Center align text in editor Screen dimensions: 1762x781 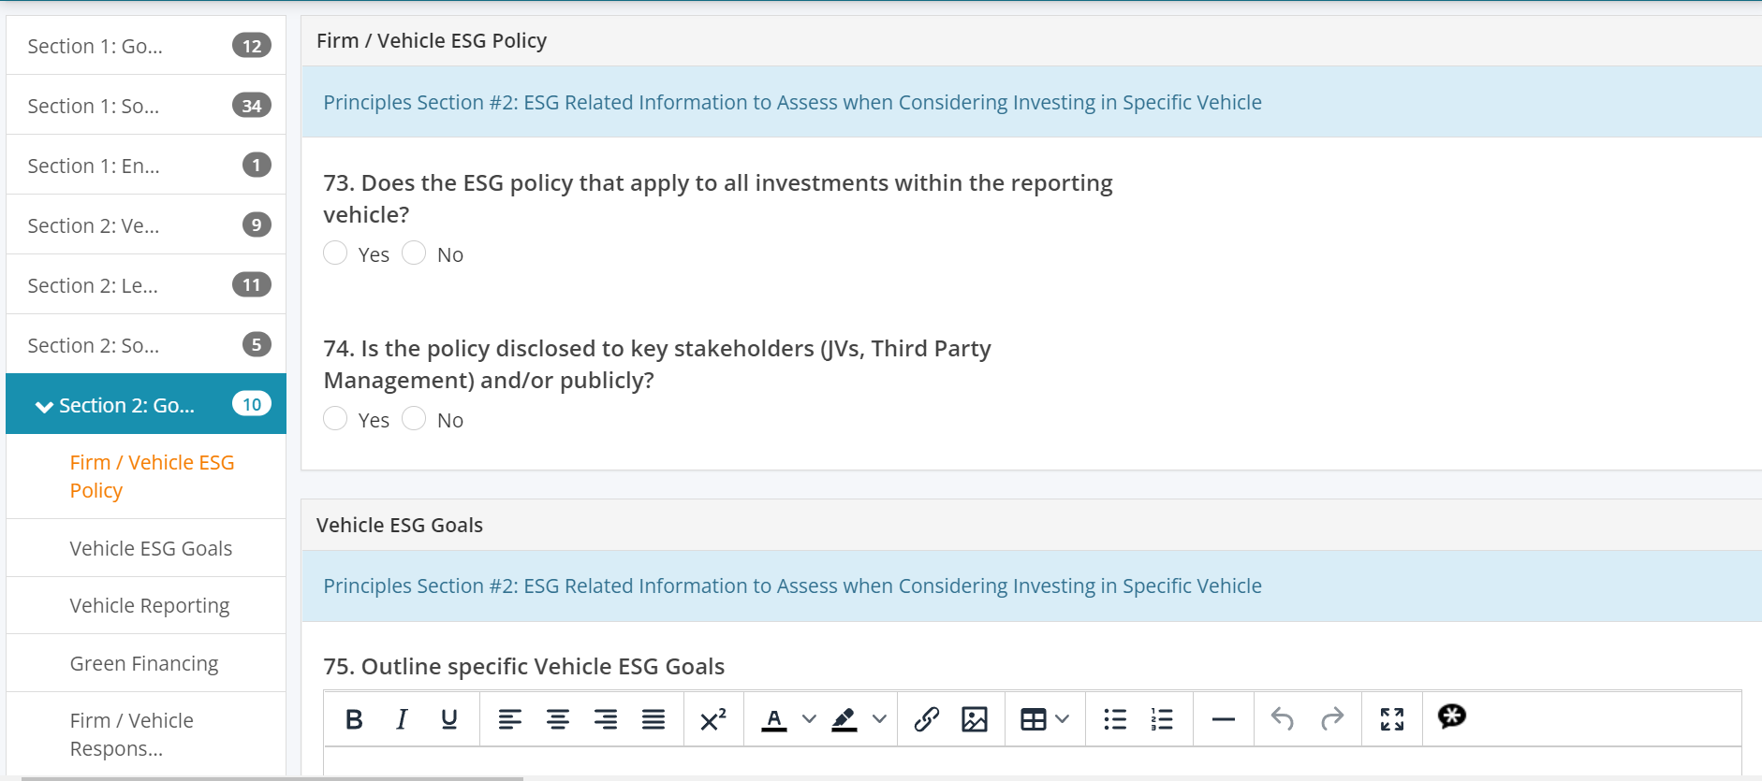point(558,719)
